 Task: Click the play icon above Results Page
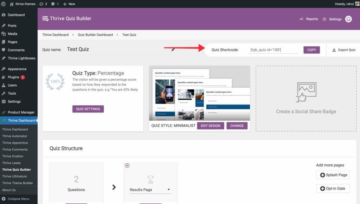[x=127, y=165]
